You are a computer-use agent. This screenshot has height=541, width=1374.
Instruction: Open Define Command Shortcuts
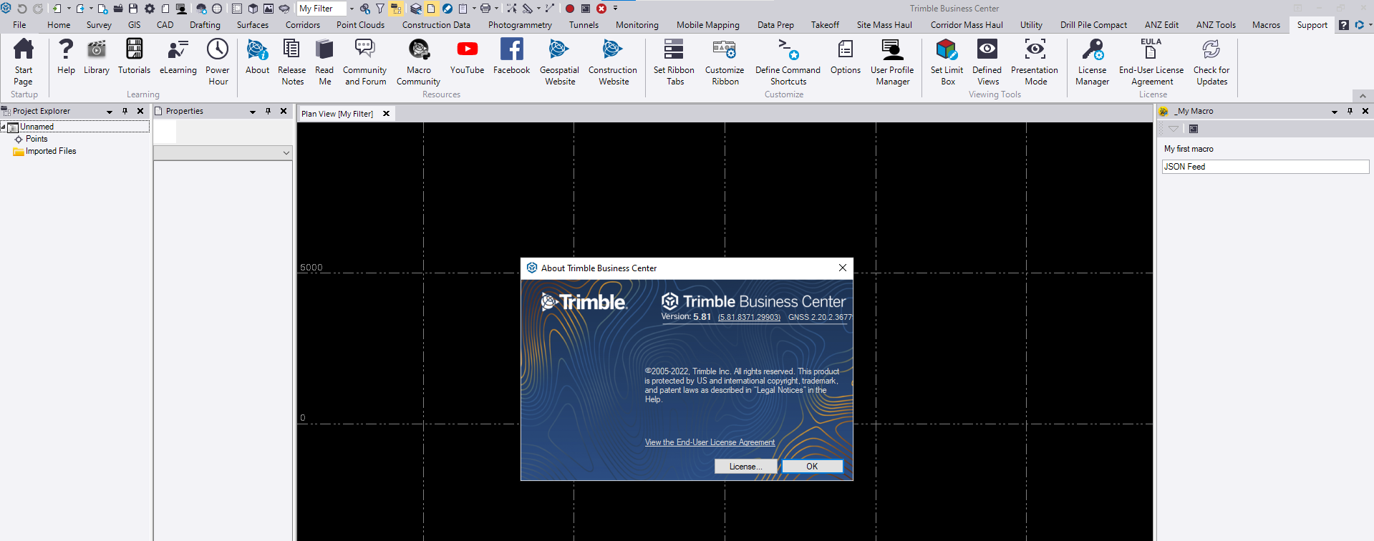(788, 62)
